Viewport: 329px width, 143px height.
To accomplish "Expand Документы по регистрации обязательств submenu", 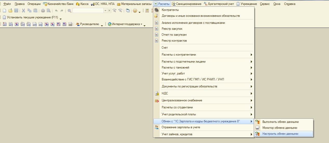I will pos(204,86).
